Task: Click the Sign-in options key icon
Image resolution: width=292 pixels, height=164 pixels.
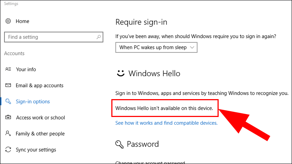Action: [x=8, y=101]
